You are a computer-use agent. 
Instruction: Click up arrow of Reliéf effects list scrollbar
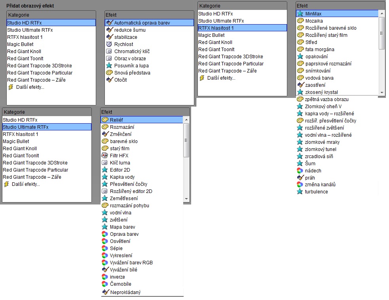pos(186,120)
